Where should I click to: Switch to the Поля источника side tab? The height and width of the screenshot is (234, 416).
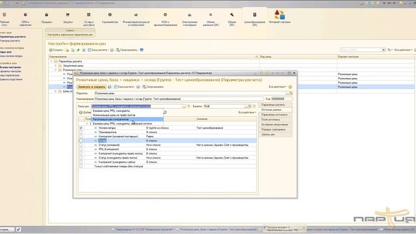point(275,120)
